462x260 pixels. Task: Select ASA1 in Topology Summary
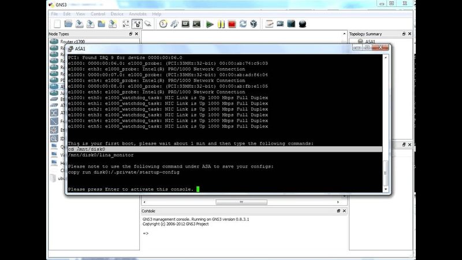point(370,42)
